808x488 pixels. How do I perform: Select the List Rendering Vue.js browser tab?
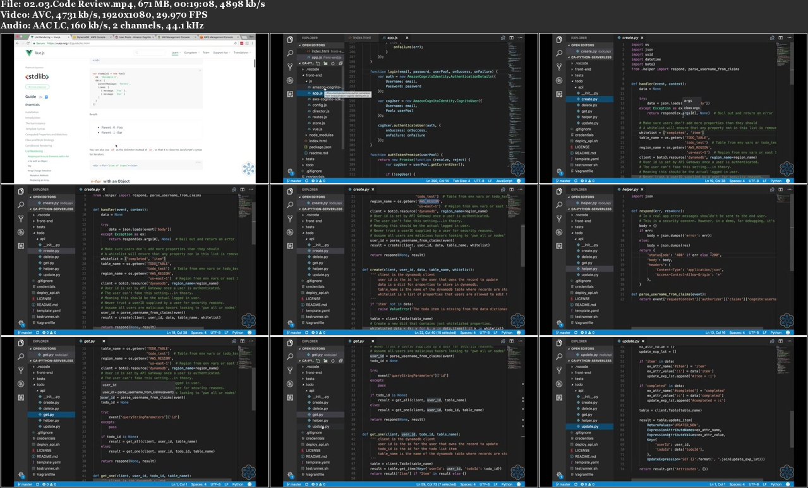coord(51,37)
